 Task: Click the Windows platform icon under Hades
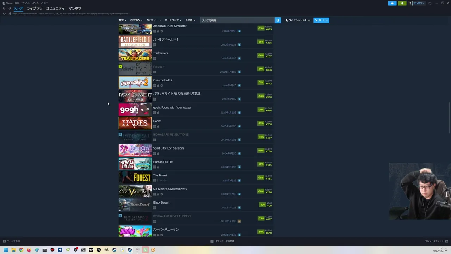tap(154, 126)
